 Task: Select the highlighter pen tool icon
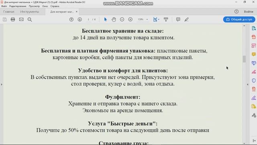point(186,19)
